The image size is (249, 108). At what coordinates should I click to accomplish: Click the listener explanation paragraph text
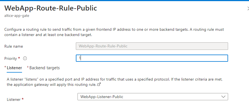tap(115, 82)
